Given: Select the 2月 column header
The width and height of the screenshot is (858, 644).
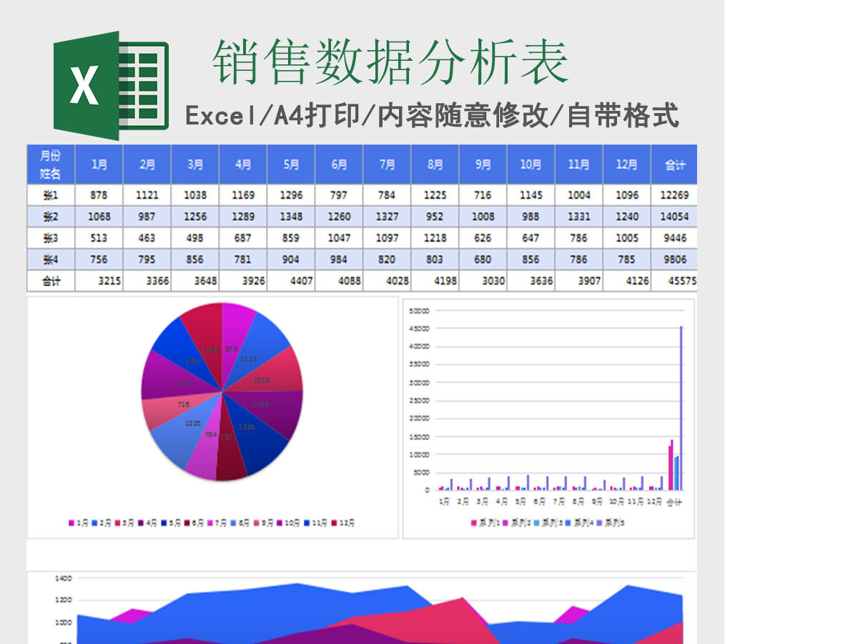Looking at the screenshot, I should click(147, 165).
